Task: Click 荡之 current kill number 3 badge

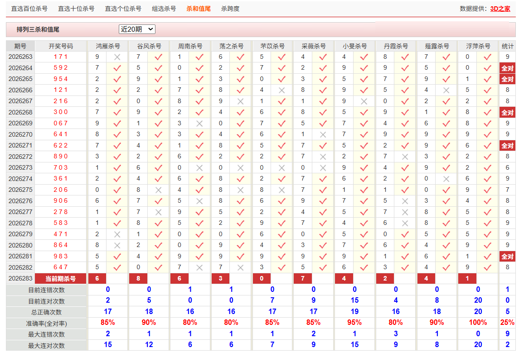Action: point(220,279)
